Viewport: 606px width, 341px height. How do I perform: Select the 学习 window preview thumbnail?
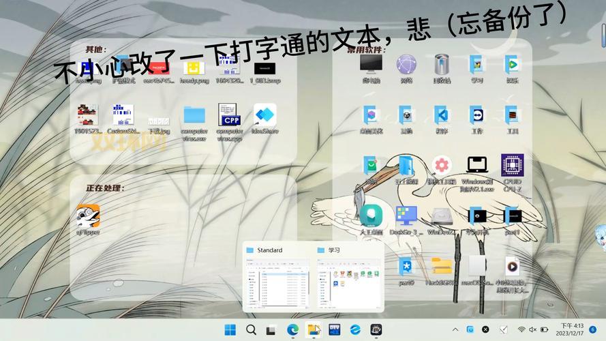[348, 282]
